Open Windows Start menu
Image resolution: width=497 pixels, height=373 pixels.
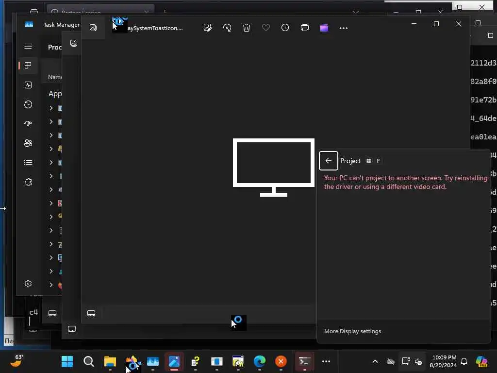[67, 361]
